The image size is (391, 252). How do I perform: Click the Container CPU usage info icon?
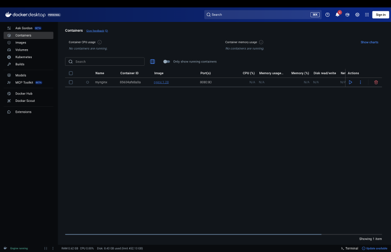(x=100, y=42)
